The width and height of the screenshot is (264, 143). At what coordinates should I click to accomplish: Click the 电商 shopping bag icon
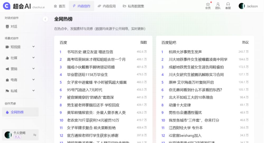7,80
